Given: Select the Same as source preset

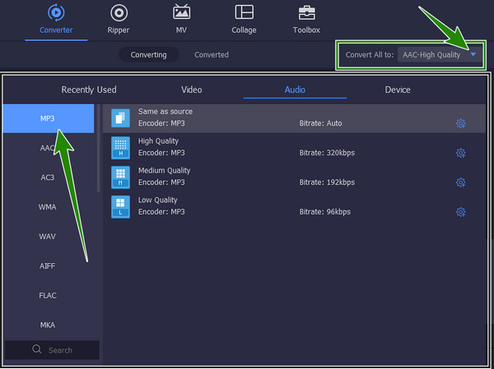Looking at the screenshot, I should tap(294, 118).
